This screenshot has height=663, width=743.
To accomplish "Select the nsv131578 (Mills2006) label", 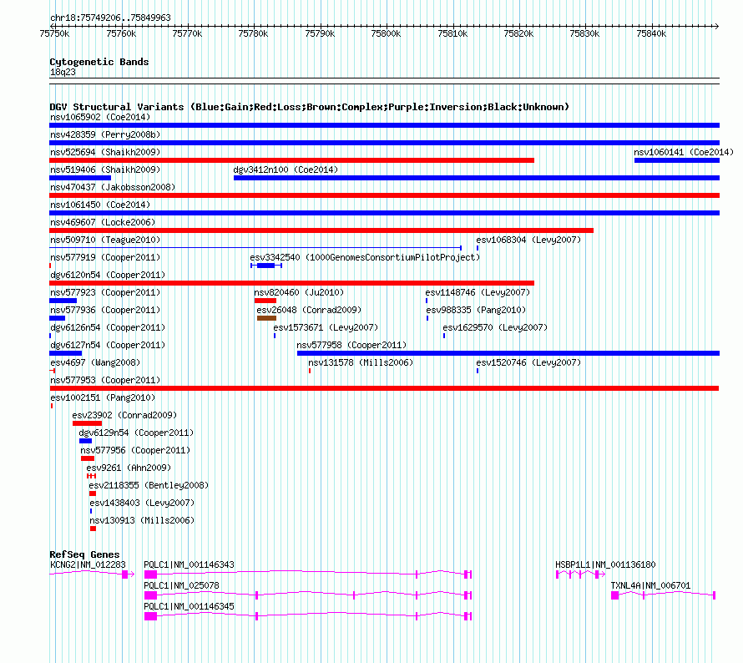I will [361, 362].
